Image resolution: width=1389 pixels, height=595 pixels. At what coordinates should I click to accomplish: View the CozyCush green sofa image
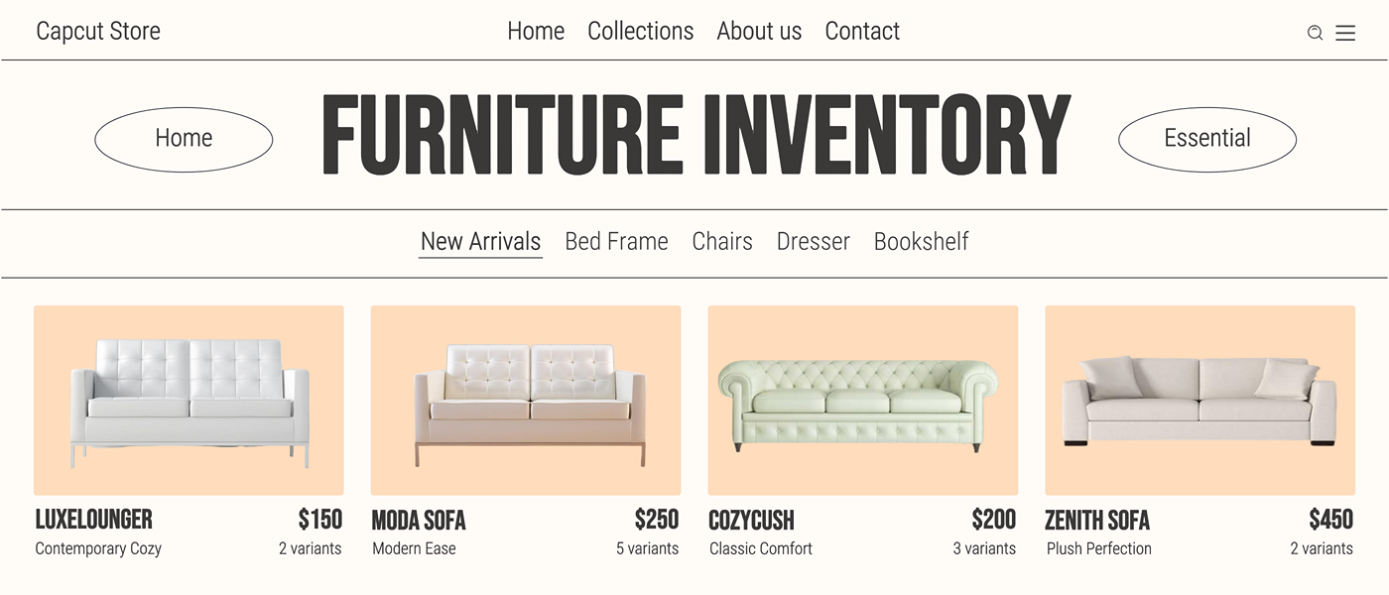pos(863,400)
